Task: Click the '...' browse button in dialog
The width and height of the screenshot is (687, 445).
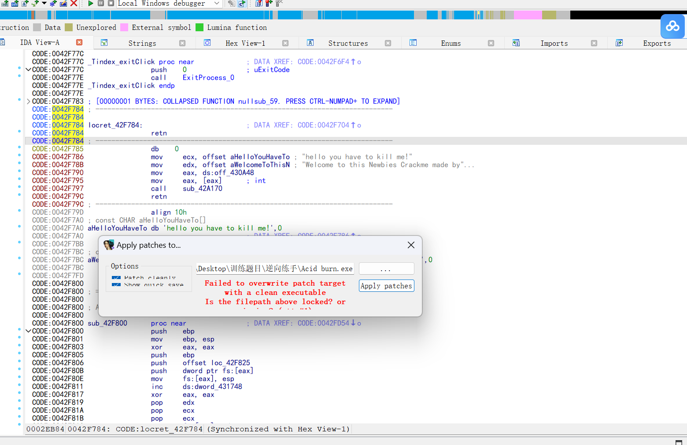Action: coord(386,268)
